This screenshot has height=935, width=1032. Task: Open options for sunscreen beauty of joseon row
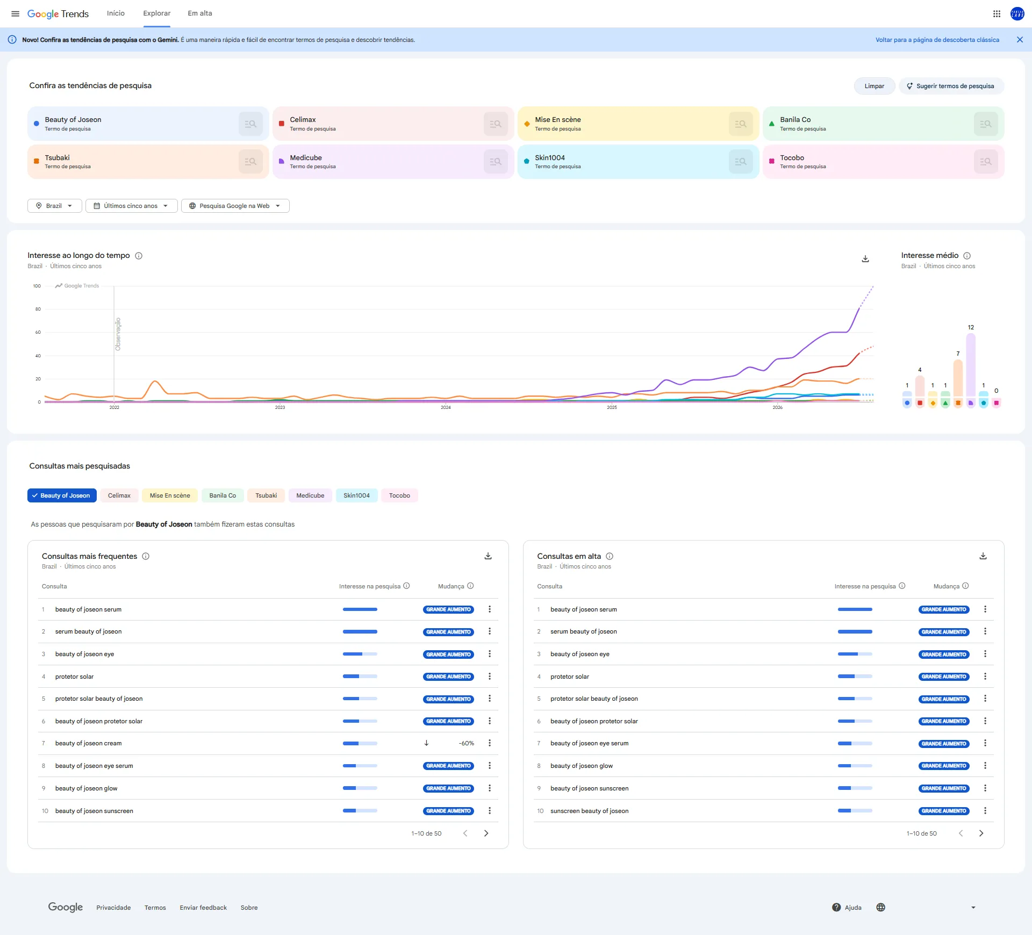(985, 810)
